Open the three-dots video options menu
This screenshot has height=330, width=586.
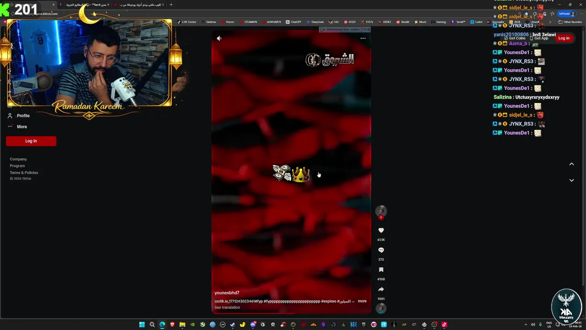363,38
